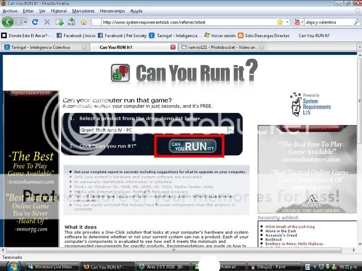Click the vertical scrollbar down arrow
This screenshot has height=271, width=362.
360,244
